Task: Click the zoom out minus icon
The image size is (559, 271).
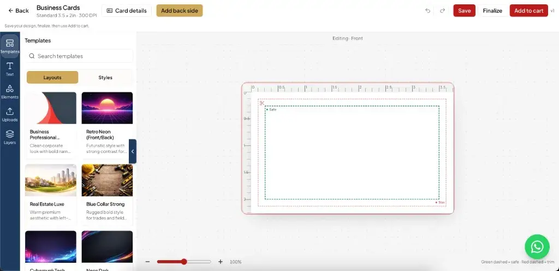Action: pyautogui.click(x=147, y=262)
